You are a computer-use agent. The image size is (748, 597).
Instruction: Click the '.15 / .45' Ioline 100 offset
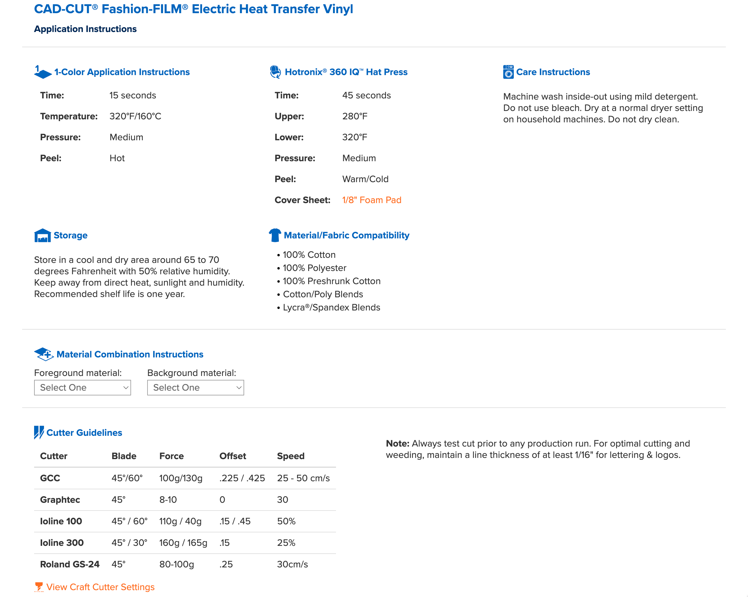click(235, 521)
